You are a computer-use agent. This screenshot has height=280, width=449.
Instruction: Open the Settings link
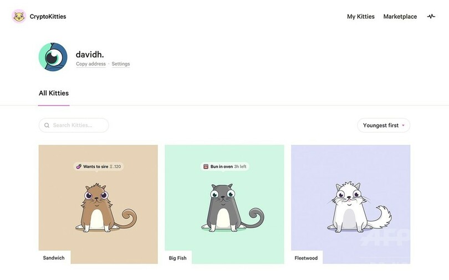(x=121, y=64)
